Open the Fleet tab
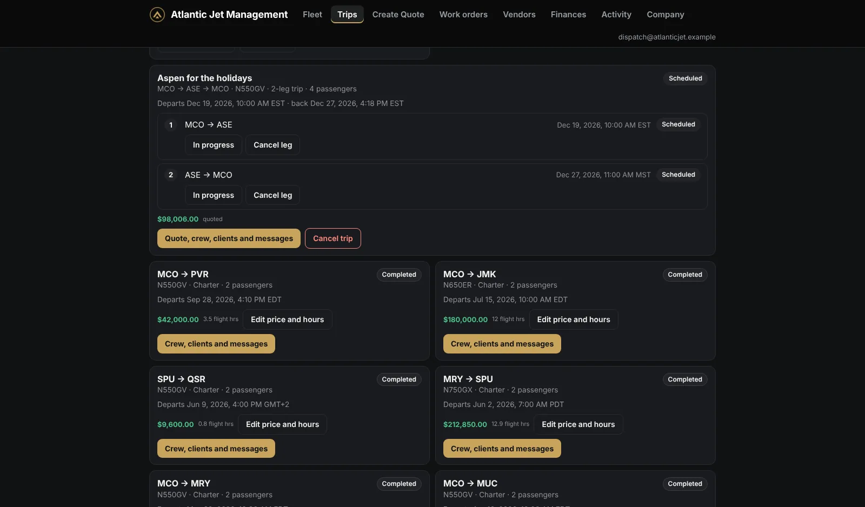 (x=312, y=15)
